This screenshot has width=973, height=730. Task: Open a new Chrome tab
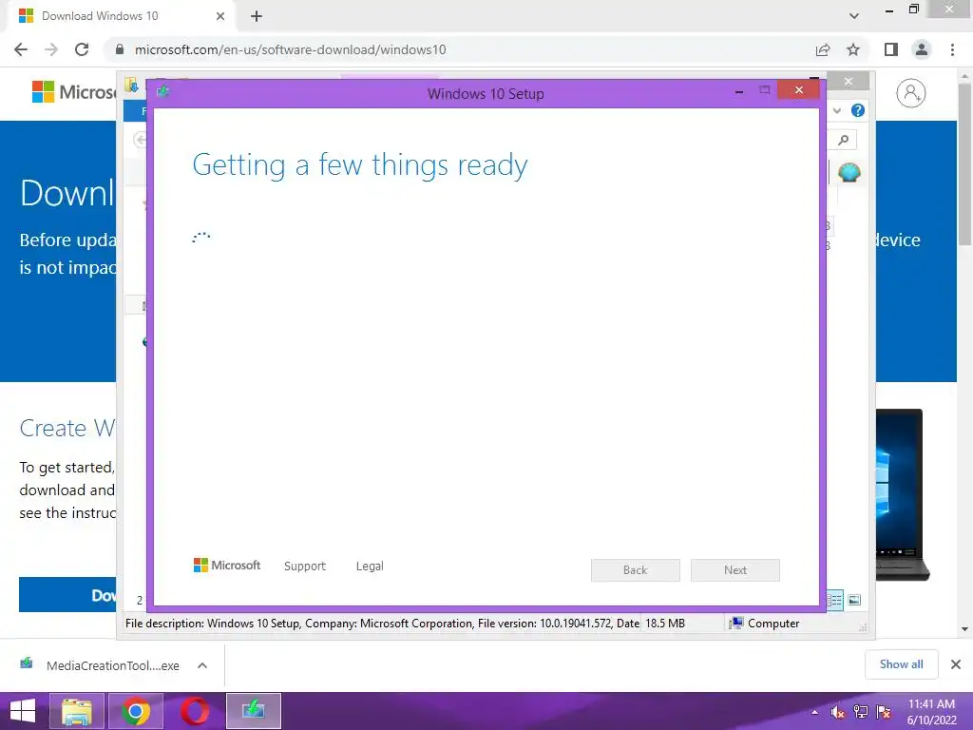click(x=257, y=16)
